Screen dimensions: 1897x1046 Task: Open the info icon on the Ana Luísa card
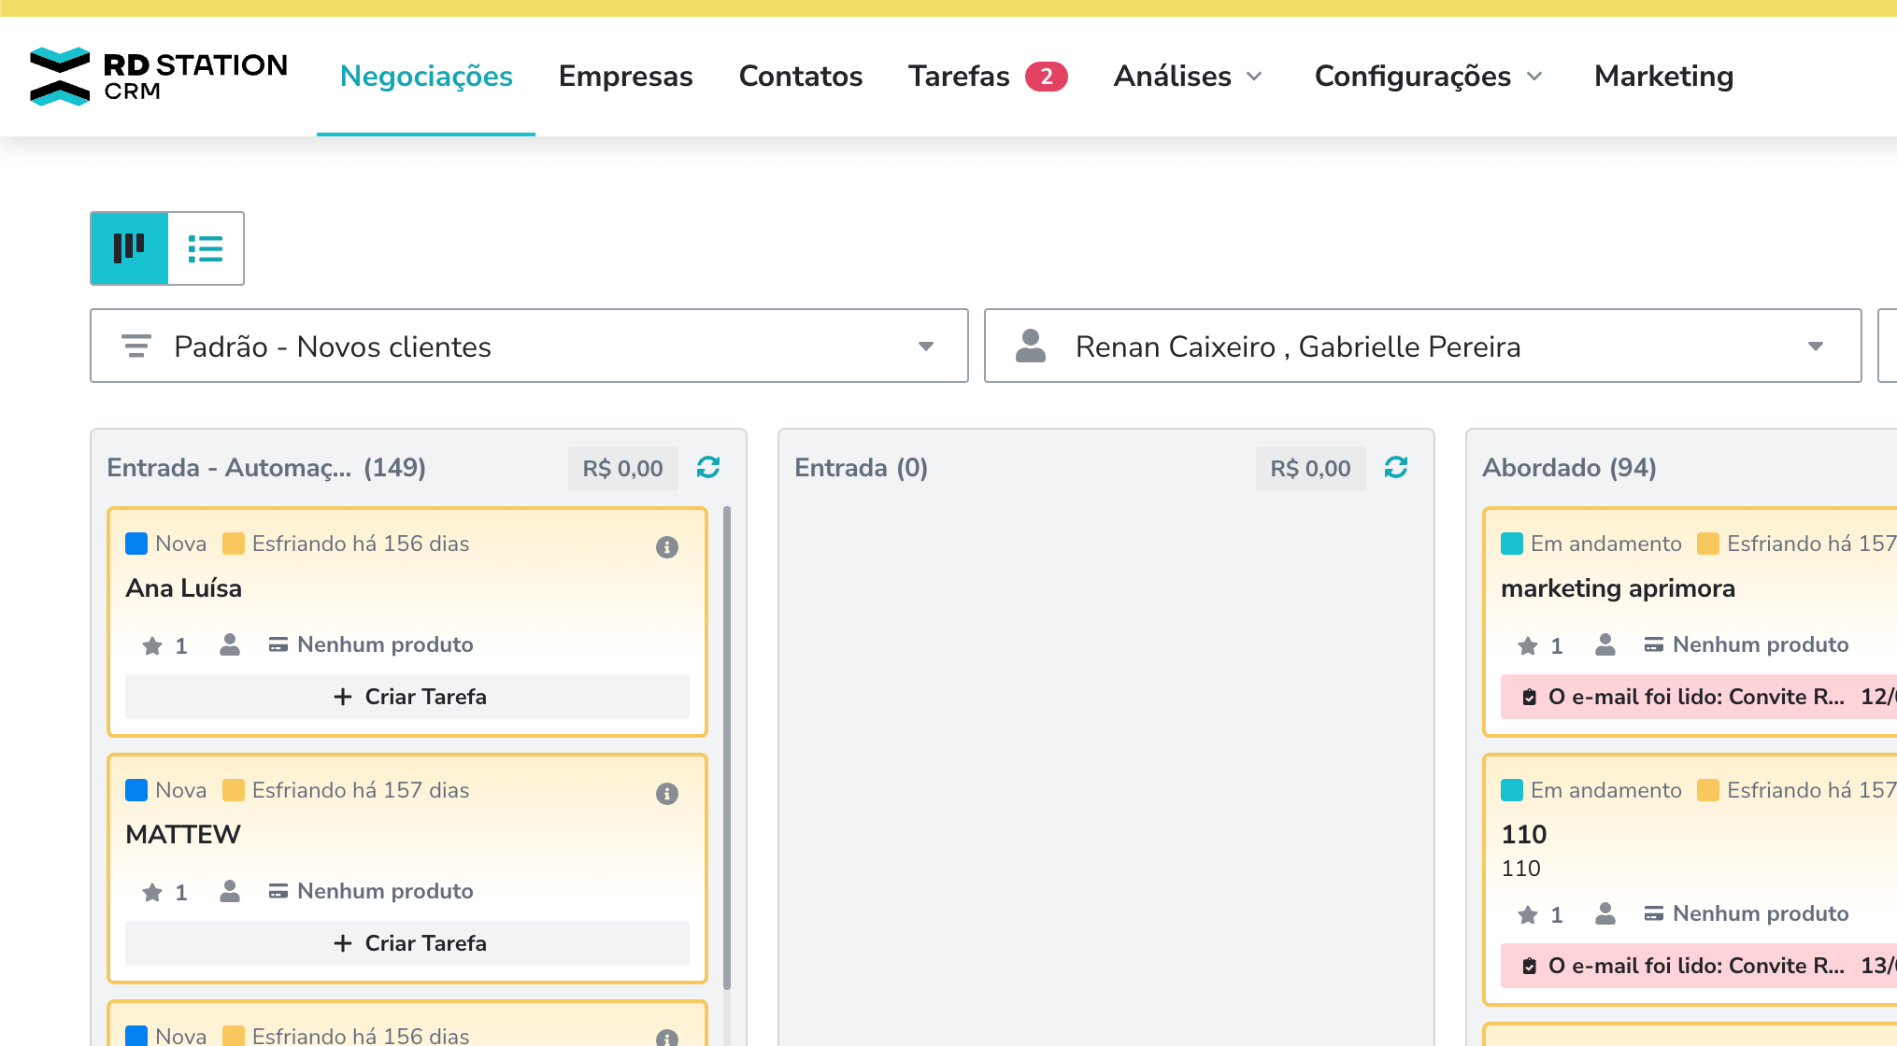click(x=666, y=547)
